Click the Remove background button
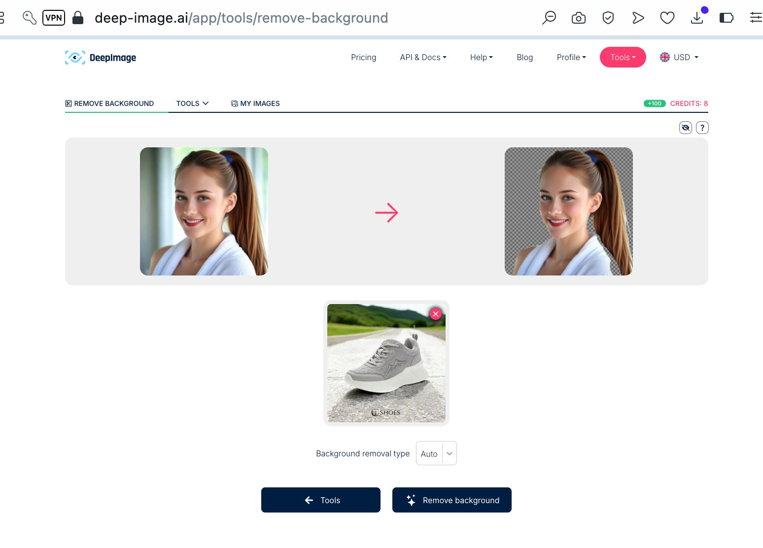This screenshot has height=548, width=763. [x=451, y=500]
